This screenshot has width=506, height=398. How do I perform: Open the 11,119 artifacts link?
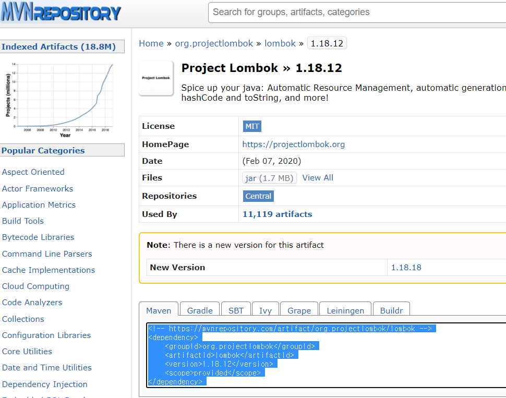coord(277,214)
